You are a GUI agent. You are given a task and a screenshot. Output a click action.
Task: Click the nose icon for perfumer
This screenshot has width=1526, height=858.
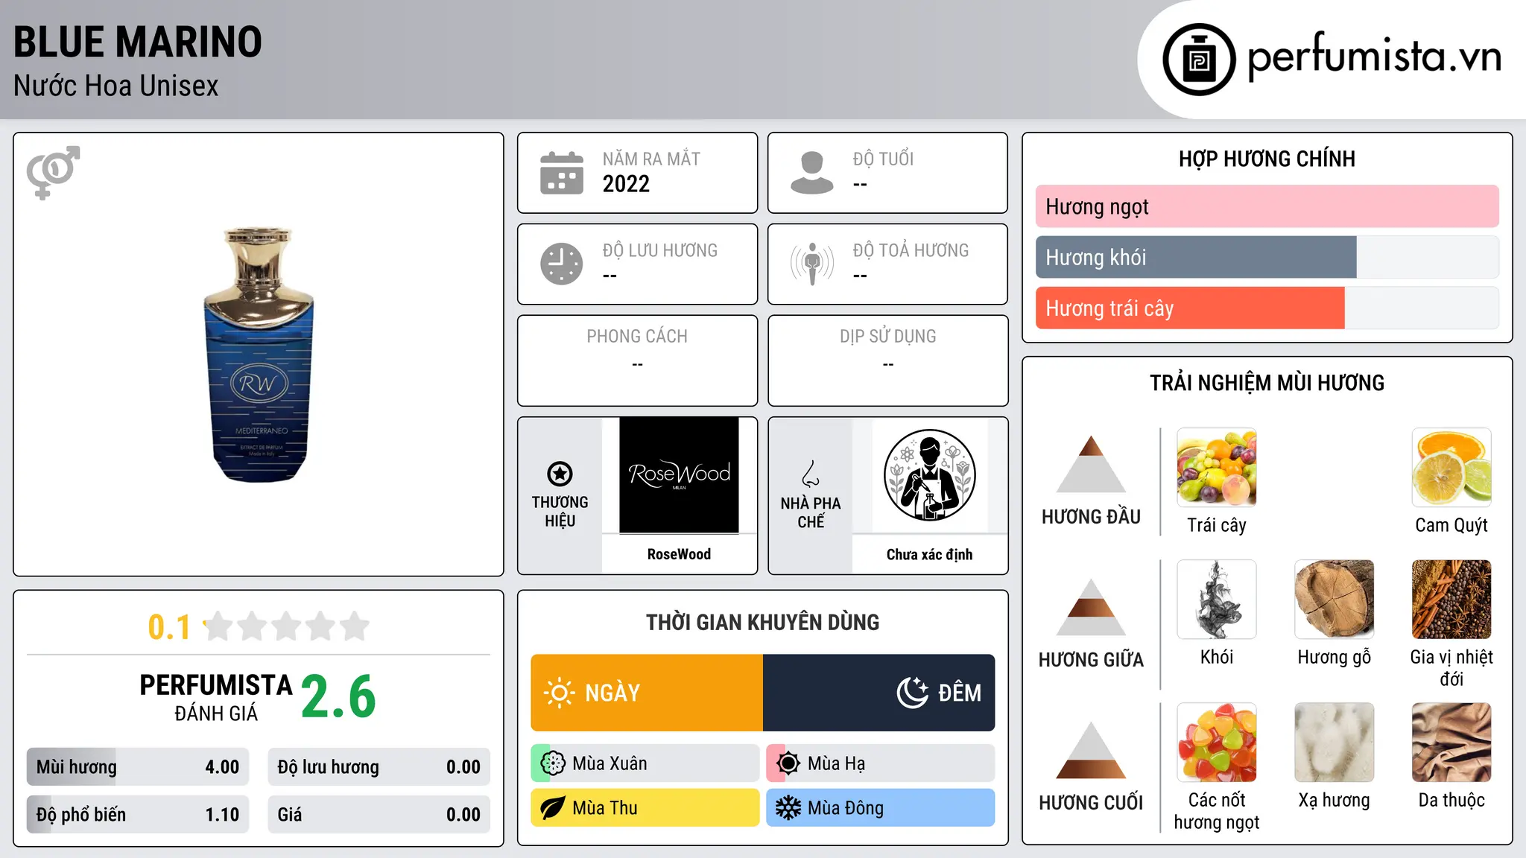(x=811, y=474)
